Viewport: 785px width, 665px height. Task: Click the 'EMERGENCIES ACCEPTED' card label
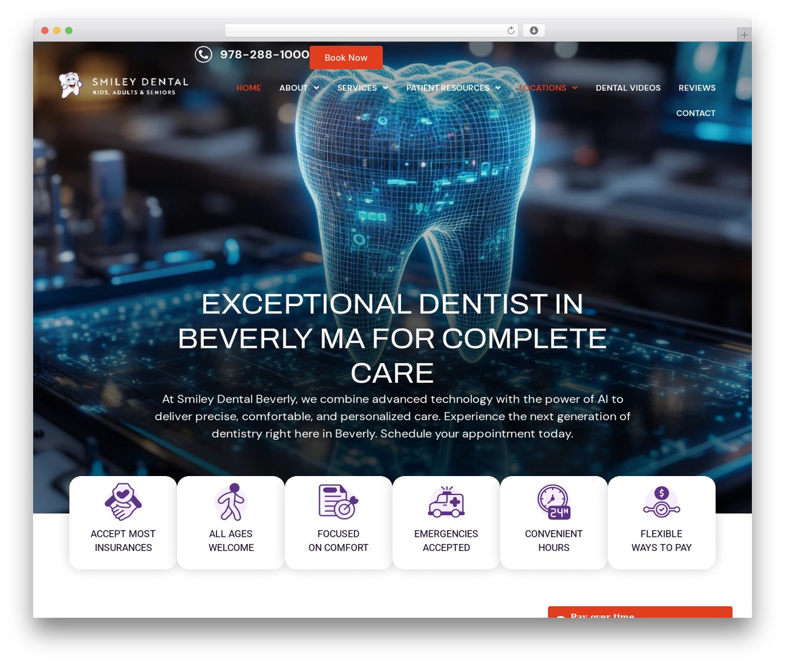pos(446,540)
